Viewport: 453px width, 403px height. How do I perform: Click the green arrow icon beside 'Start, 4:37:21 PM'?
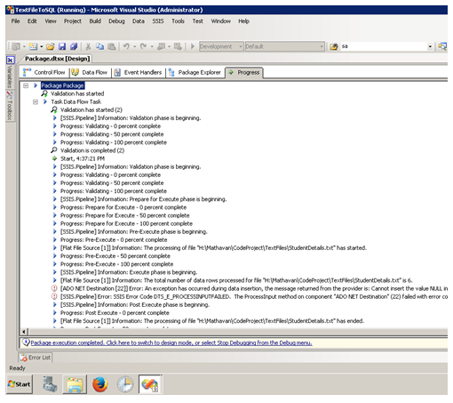pos(54,158)
